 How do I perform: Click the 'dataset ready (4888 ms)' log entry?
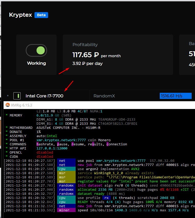101,194
